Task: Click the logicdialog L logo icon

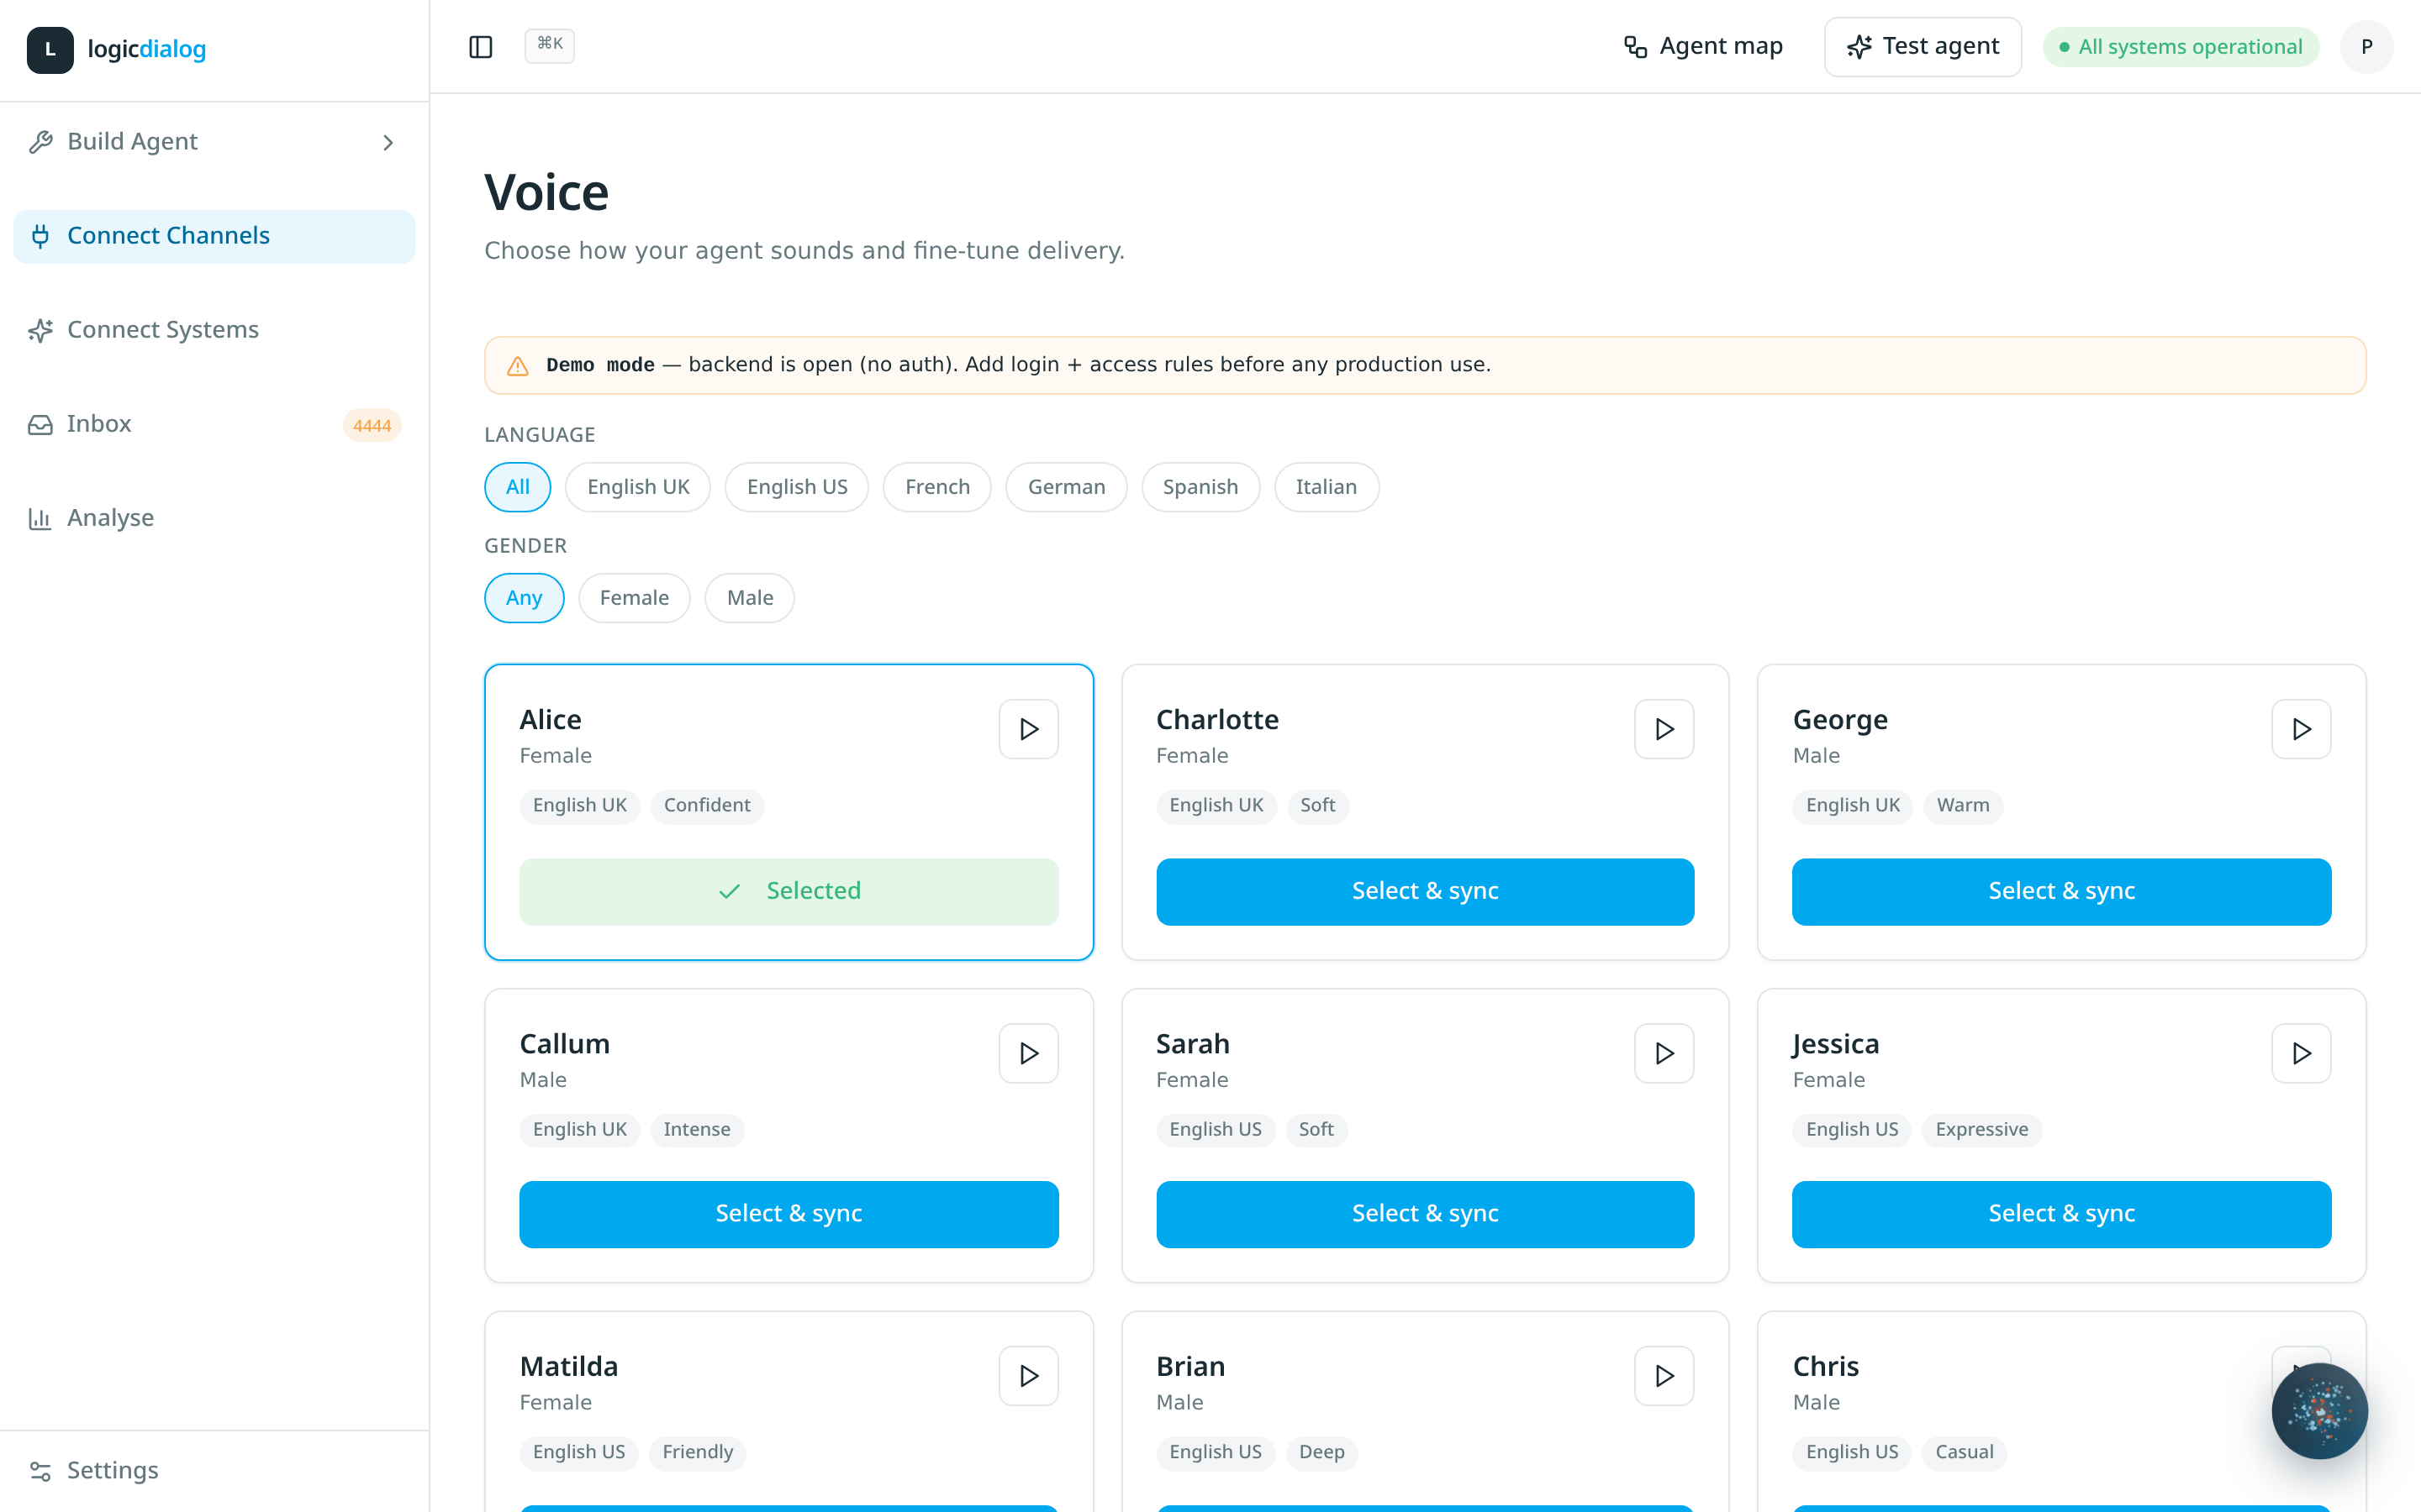Action: [x=50, y=49]
